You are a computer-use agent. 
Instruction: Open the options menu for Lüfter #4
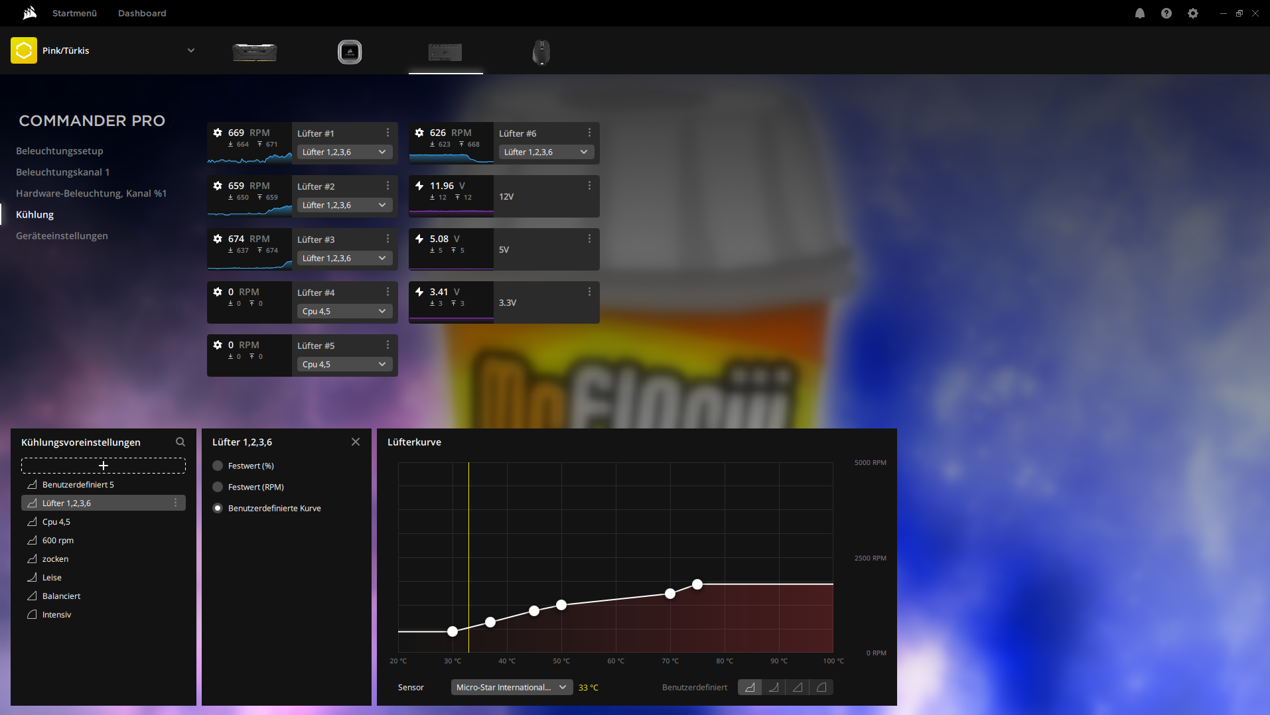[388, 292]
